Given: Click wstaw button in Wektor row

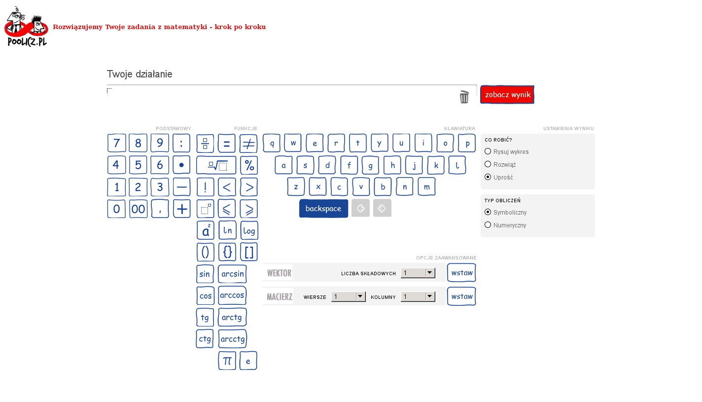Looking at the screenshot, I should tap(461, 273).
